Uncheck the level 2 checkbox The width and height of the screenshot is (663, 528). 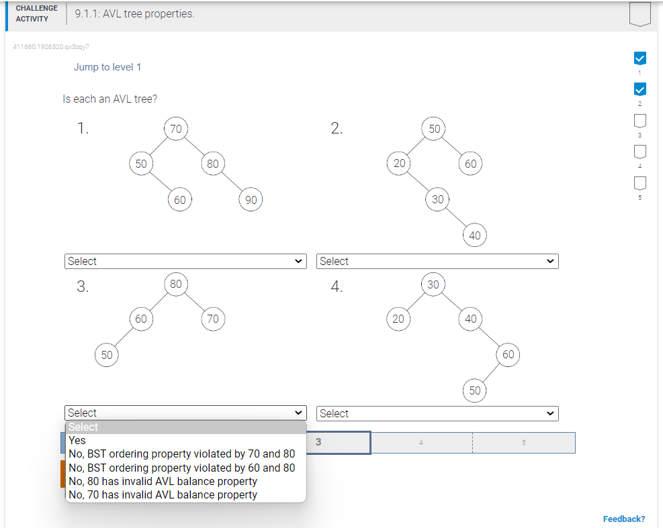tap(639, 89)
